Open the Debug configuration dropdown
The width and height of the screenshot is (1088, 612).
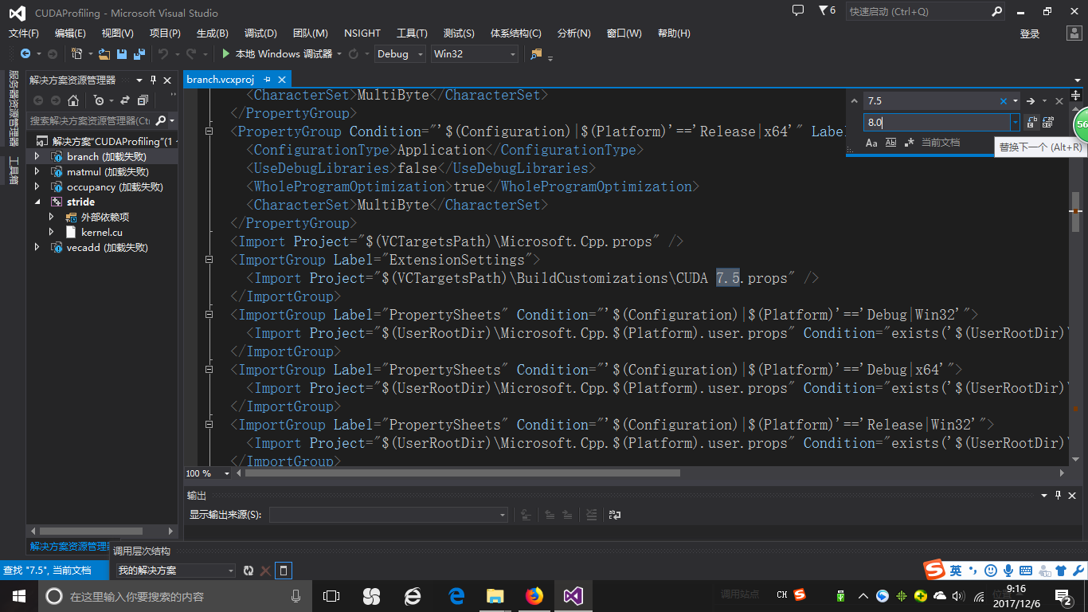click(x=398, y=54)
